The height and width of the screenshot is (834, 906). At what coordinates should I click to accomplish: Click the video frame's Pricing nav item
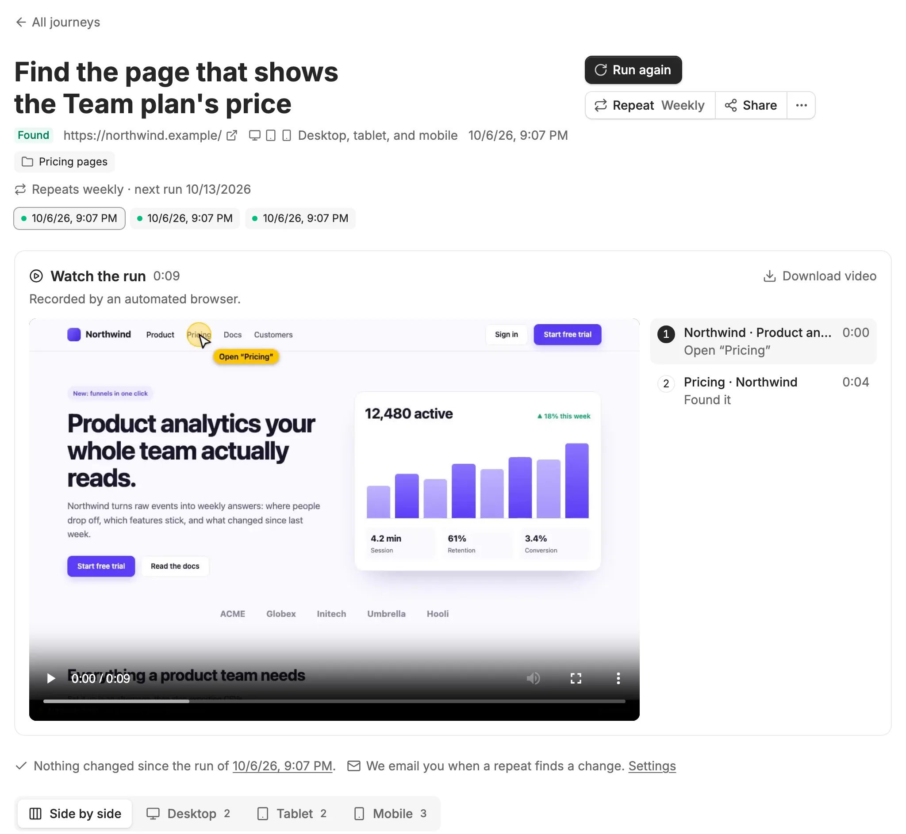tap(199, 335)
